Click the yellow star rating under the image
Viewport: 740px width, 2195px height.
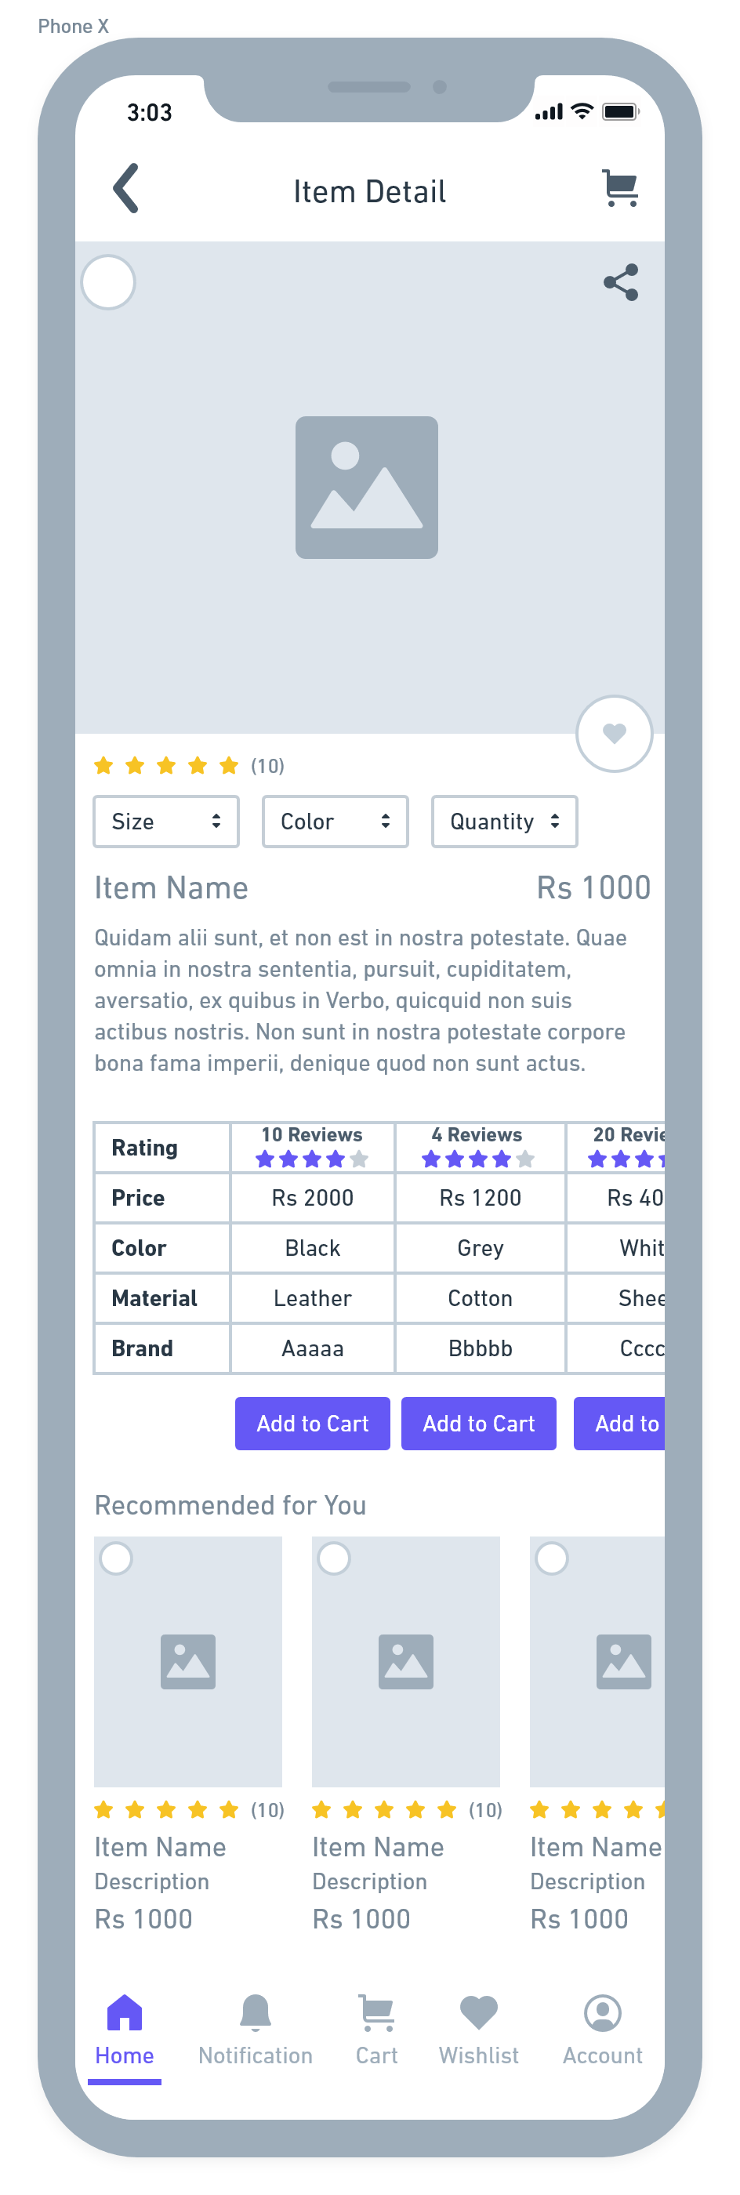click(x=166, y=765)
